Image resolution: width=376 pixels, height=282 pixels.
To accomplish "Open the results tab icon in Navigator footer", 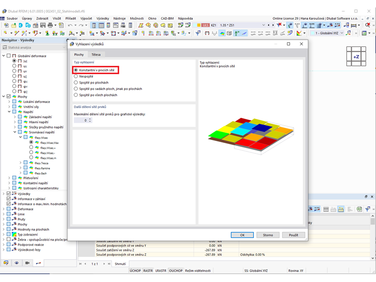I will tap(39, 263).
